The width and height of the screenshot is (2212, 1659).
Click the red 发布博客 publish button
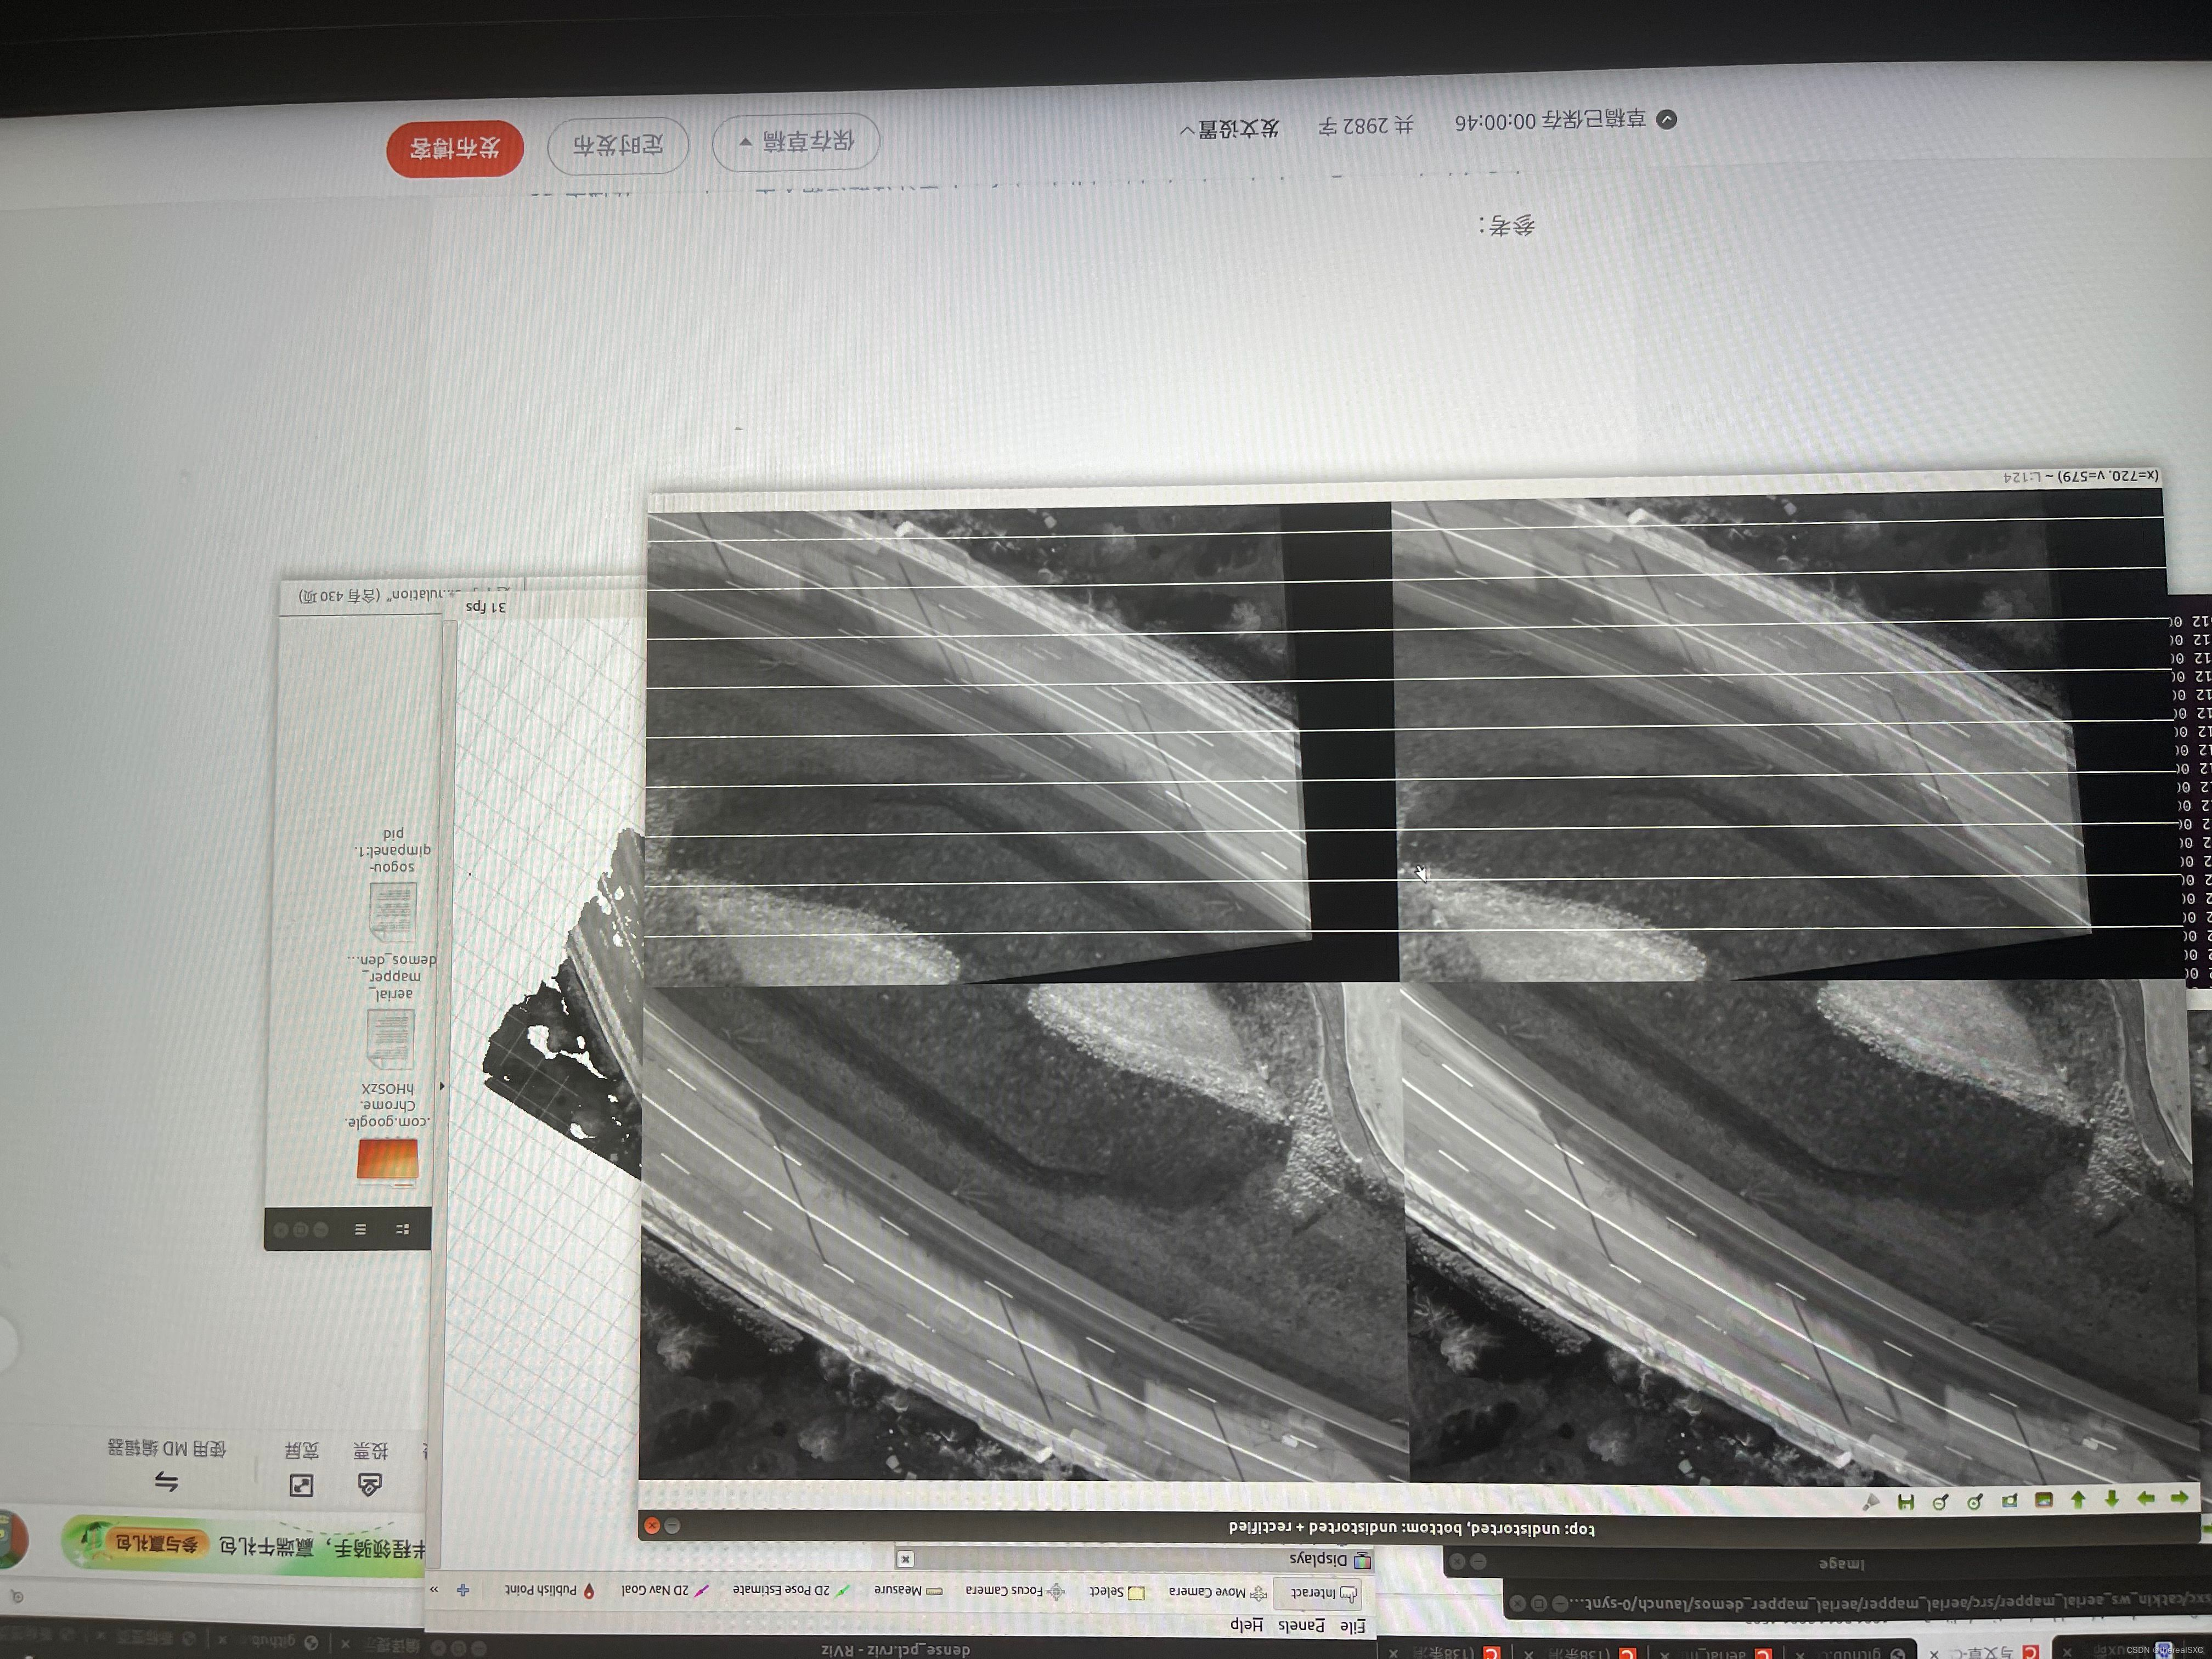[x=455, y=148]
